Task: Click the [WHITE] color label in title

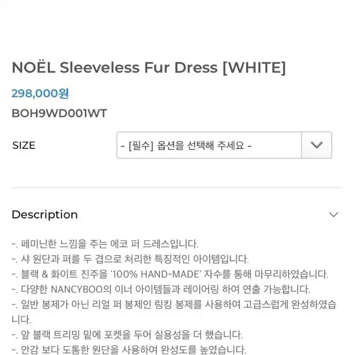Action: pyautogui.click(x=254, y=67)
